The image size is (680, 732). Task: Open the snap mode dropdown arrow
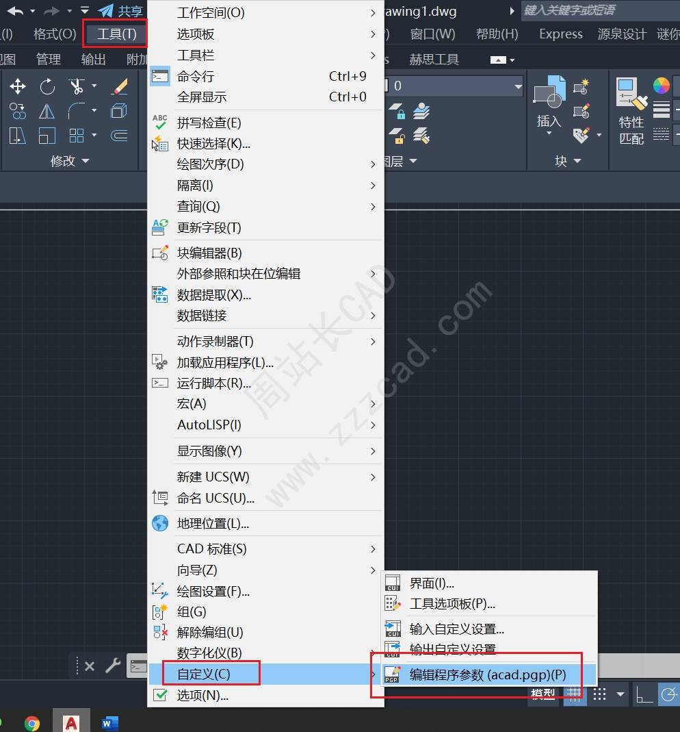(x=620, y=694)
